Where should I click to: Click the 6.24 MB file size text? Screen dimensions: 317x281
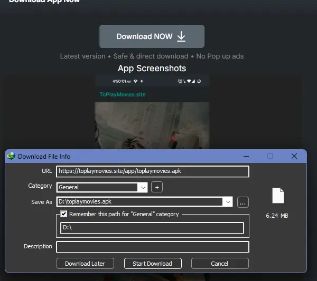(277, 216)
